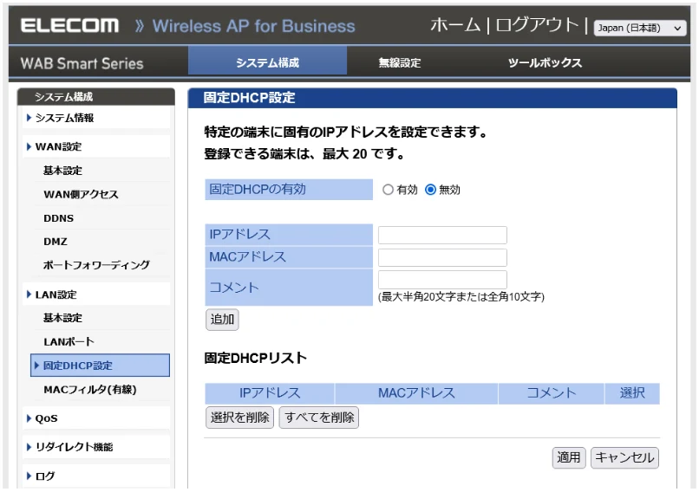The image size is (699, 492).
Task: Select the 固定DHCP設定 menu item
Action: (x=100, y=366)
